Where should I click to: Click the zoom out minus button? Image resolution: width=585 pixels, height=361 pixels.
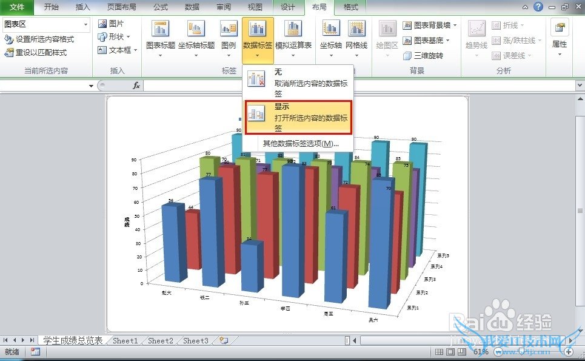point(498,352)
